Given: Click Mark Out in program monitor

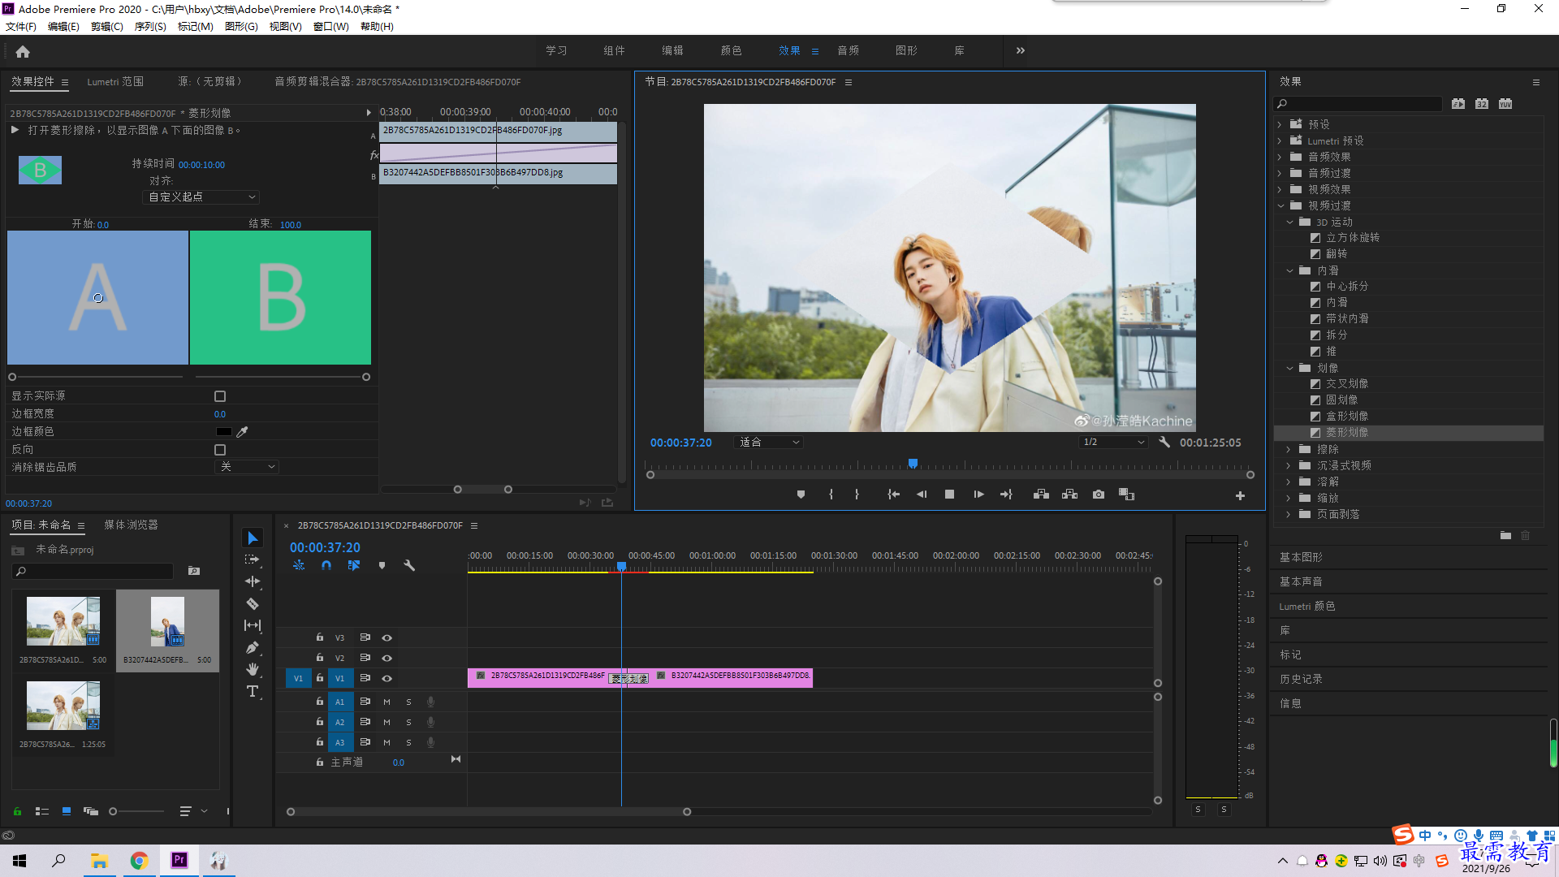Looking at the screenshot, I should [857, 495].
